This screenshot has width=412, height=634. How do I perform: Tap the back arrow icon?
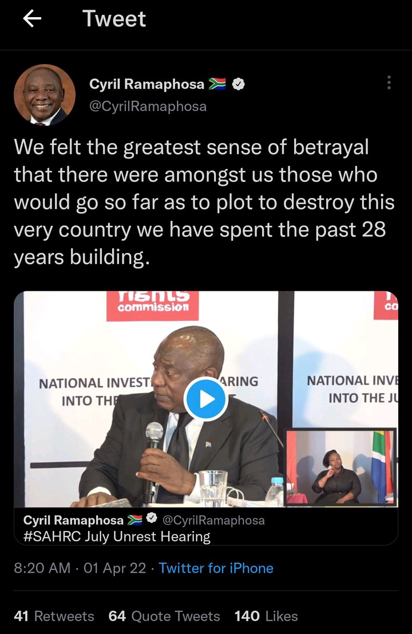pyautogui.click(x=32, y=19)
